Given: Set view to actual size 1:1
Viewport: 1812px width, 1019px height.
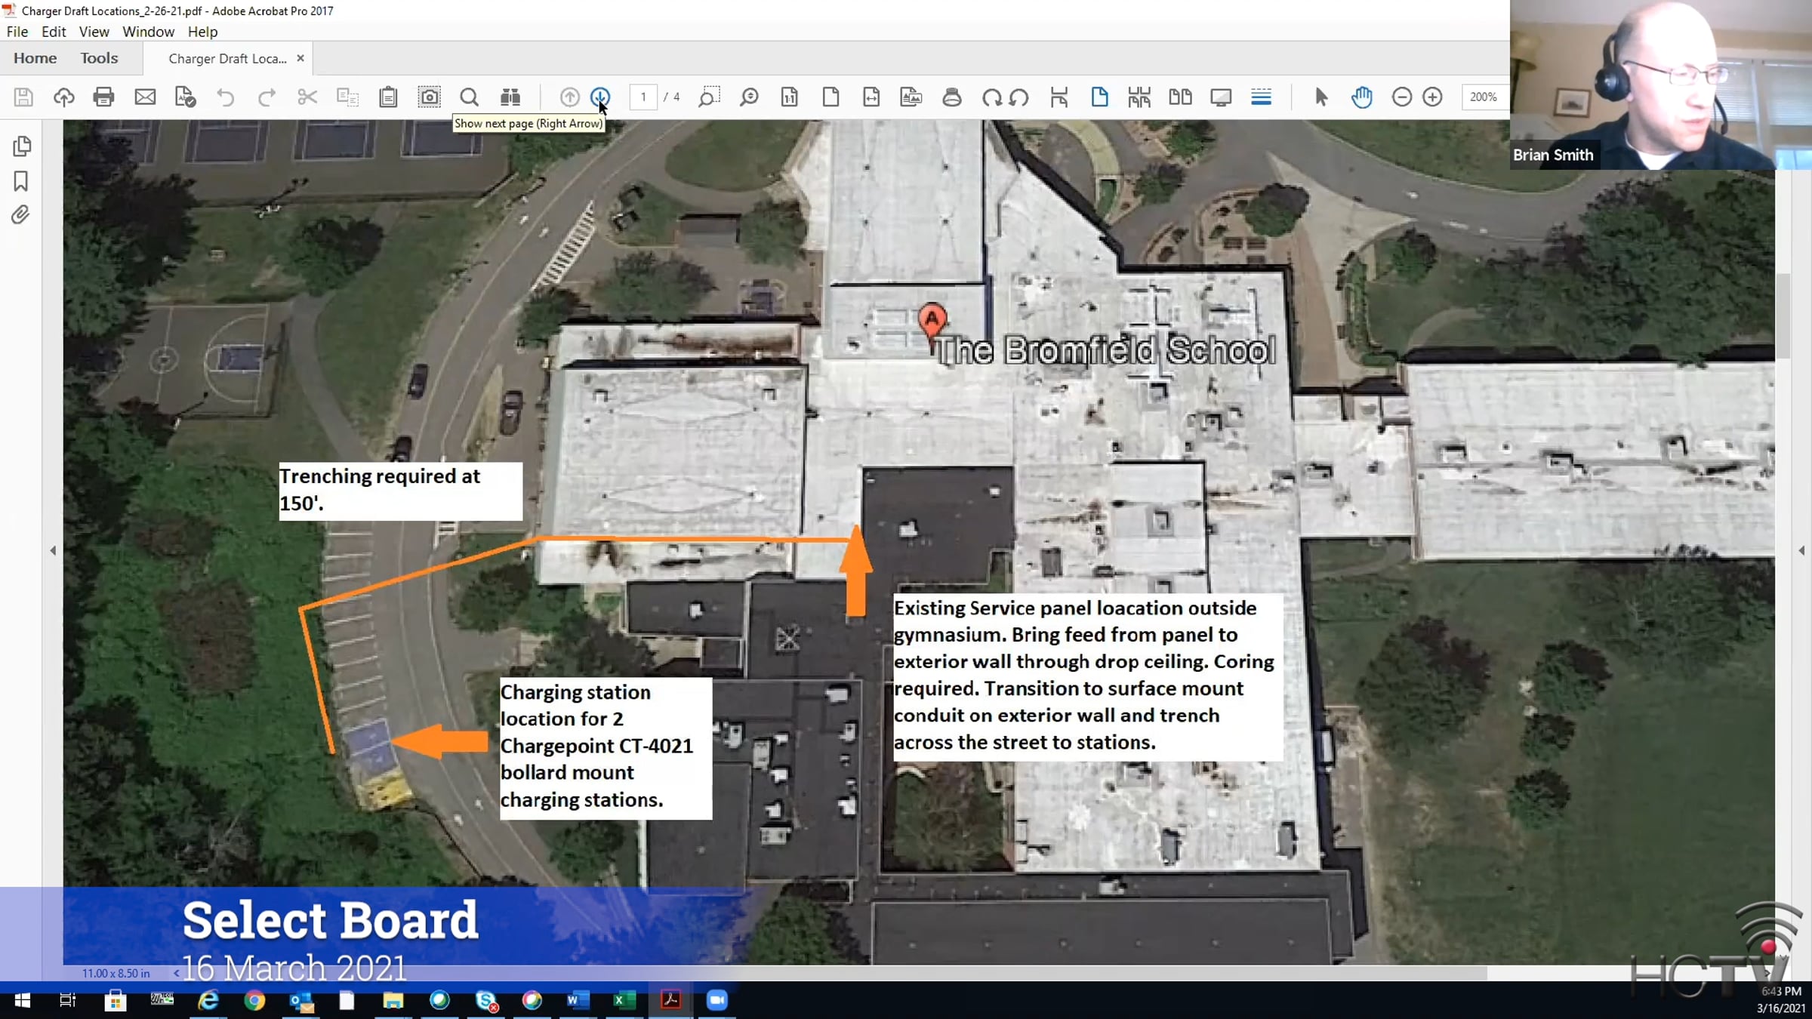Looking at the screenshot, I should click(x=790, y=97).
